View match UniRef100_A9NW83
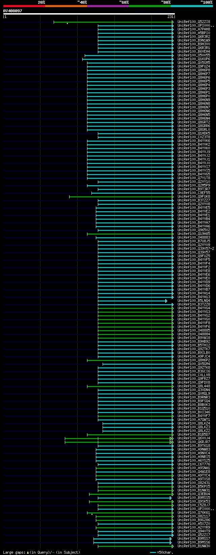The image size is (216, 555). coord(194,449)
